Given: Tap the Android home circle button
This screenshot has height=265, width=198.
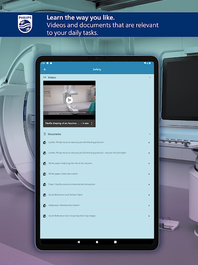Looking at the screenshot, I should 97,242.
